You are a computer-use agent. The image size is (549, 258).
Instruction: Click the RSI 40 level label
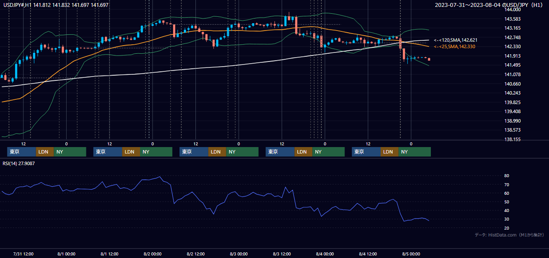coord(507,211)
